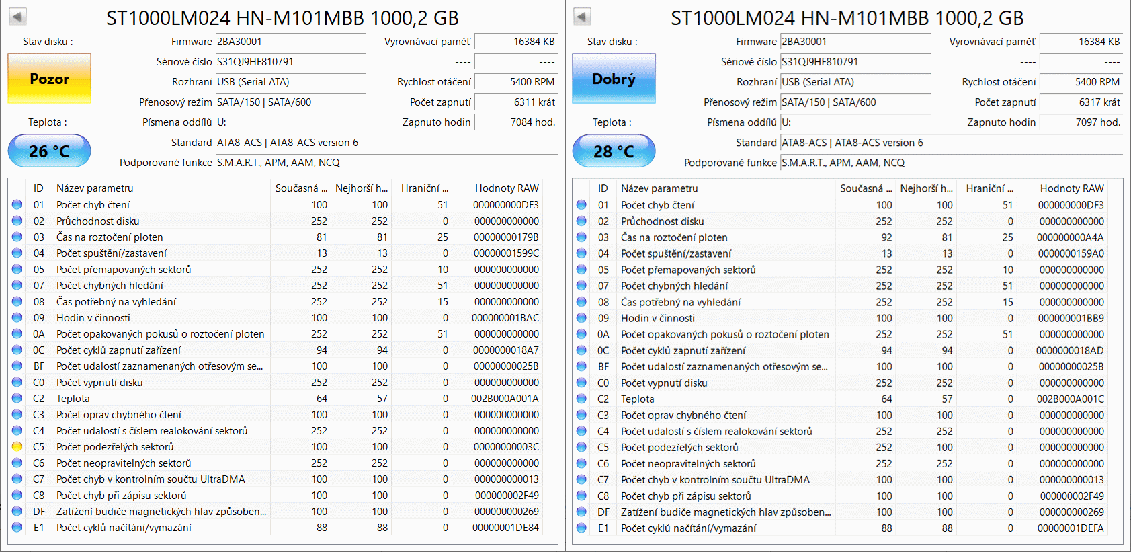
Task: Click the power-on count field showing 6311 krát
Action: 515,102
